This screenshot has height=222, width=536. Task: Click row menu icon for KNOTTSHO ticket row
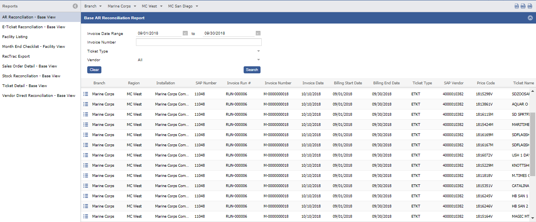click(85, 166)
